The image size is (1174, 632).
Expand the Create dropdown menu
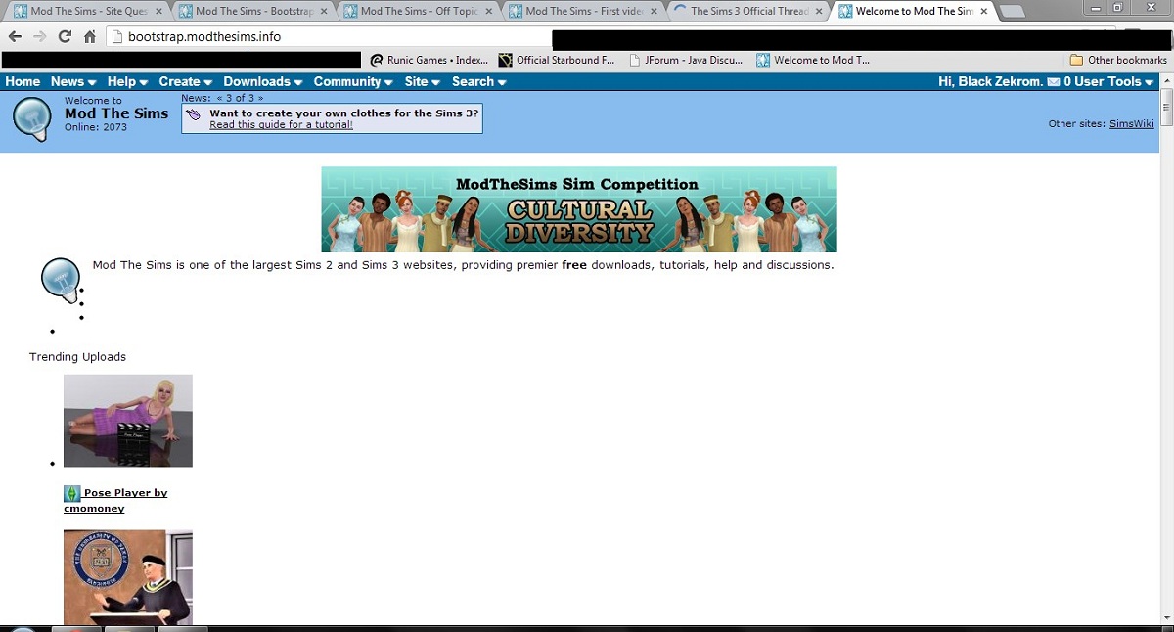point(185,82)
